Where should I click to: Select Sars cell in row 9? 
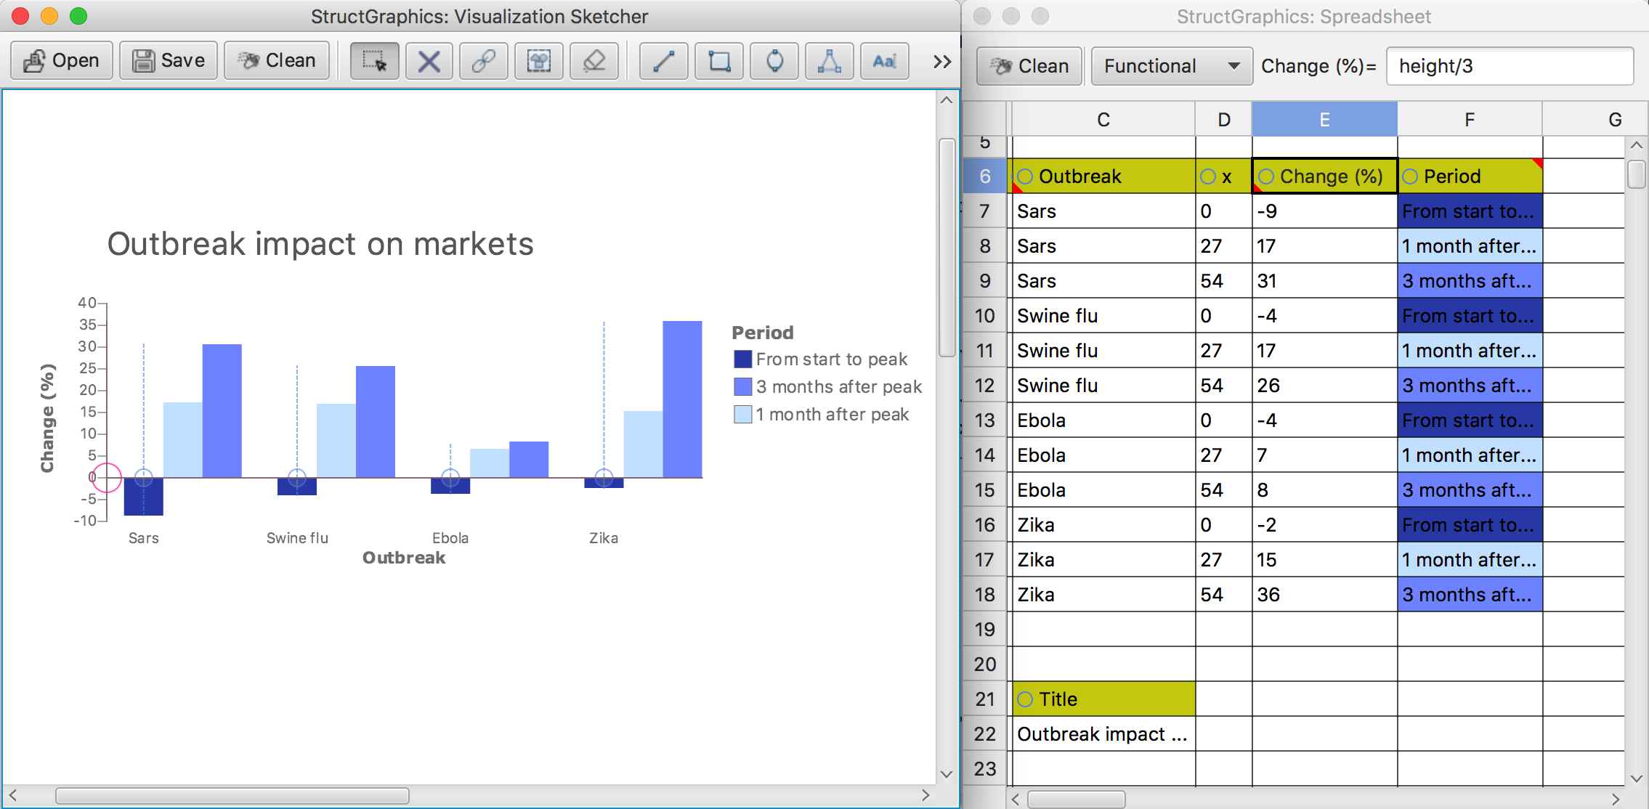click(x=1103, y=281)
